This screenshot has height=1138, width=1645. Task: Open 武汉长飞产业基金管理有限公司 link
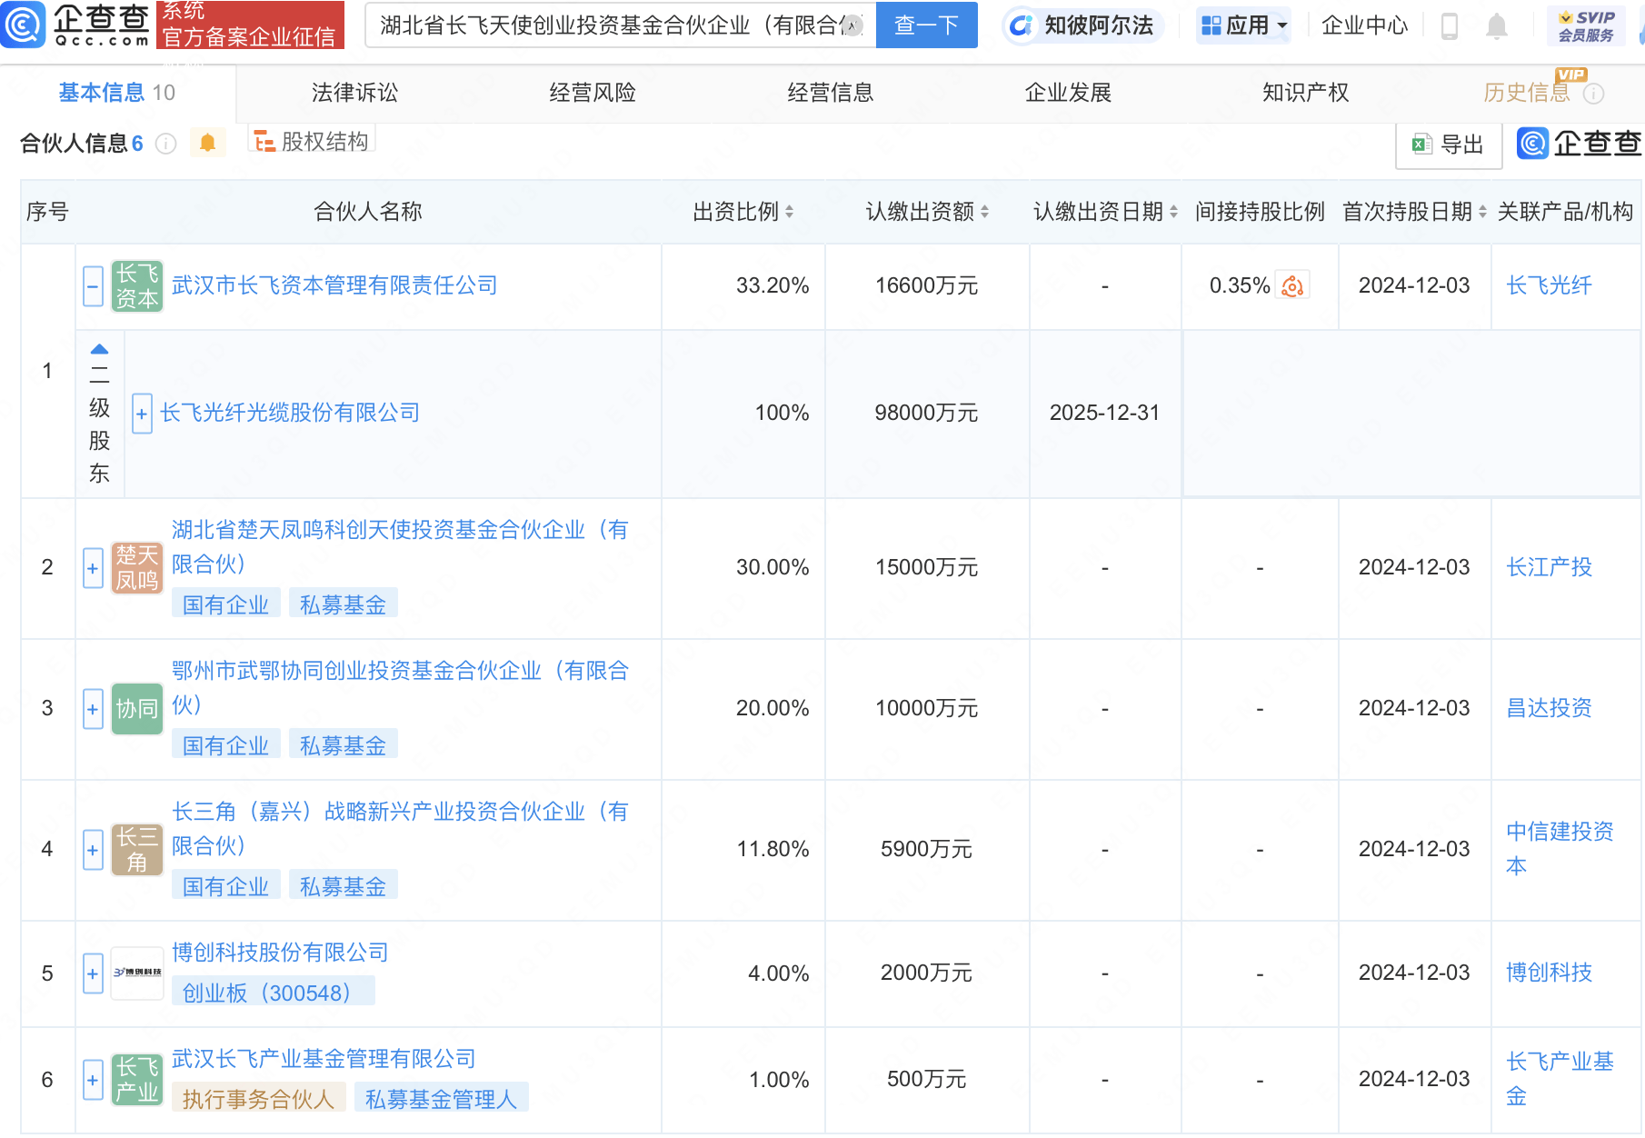click(x=324, y=1059)
